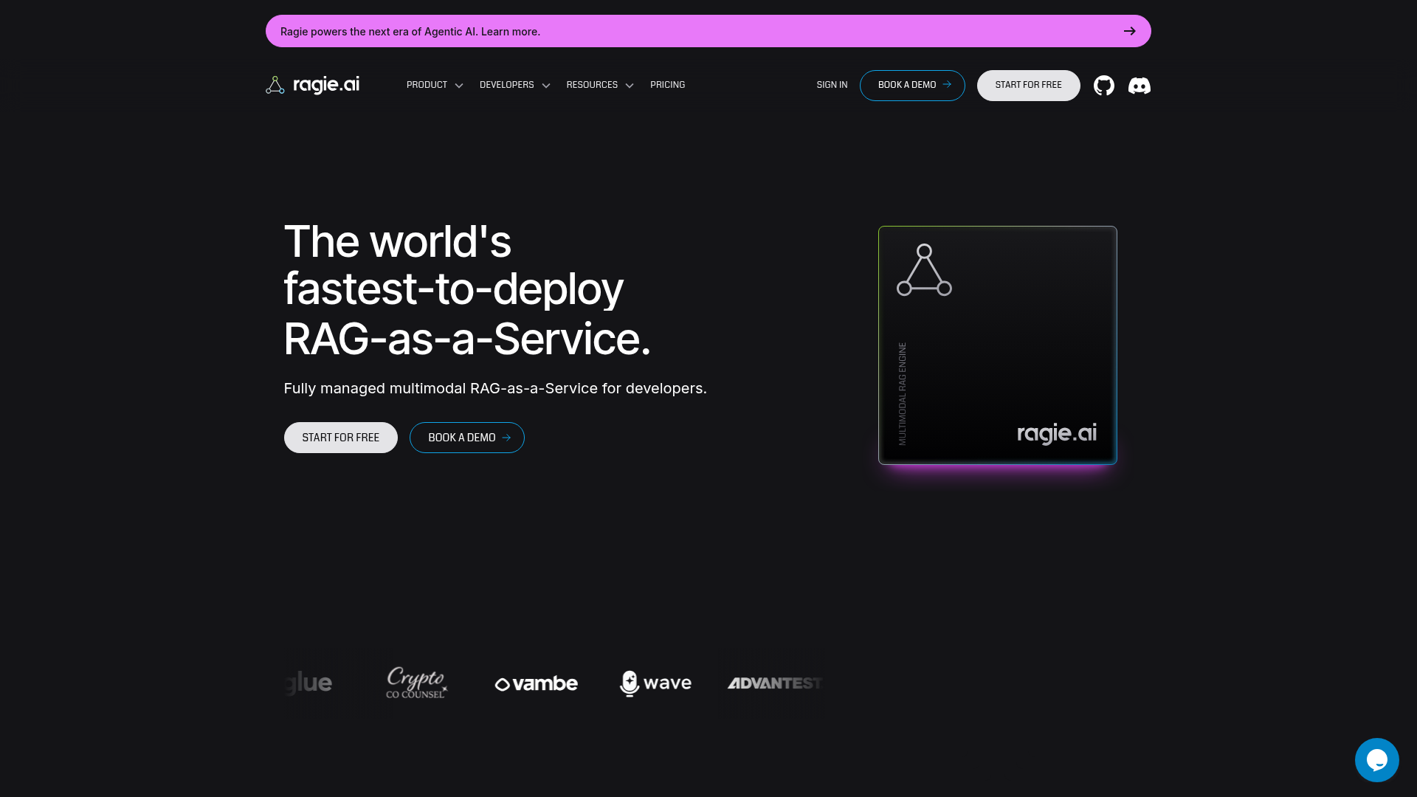This screenshot has height=797, width=1417.
Task: Click the Advantest customer logo
Action: (774, 683)
